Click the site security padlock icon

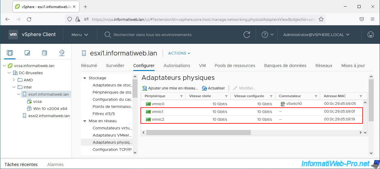click(x=78, y=19)
